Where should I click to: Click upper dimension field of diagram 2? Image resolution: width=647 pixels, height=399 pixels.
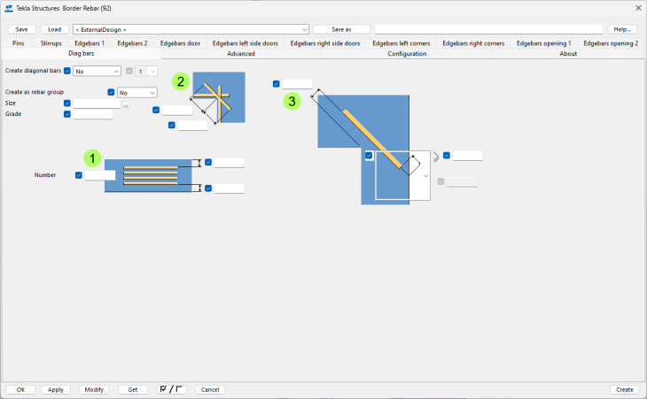point(177,110)
